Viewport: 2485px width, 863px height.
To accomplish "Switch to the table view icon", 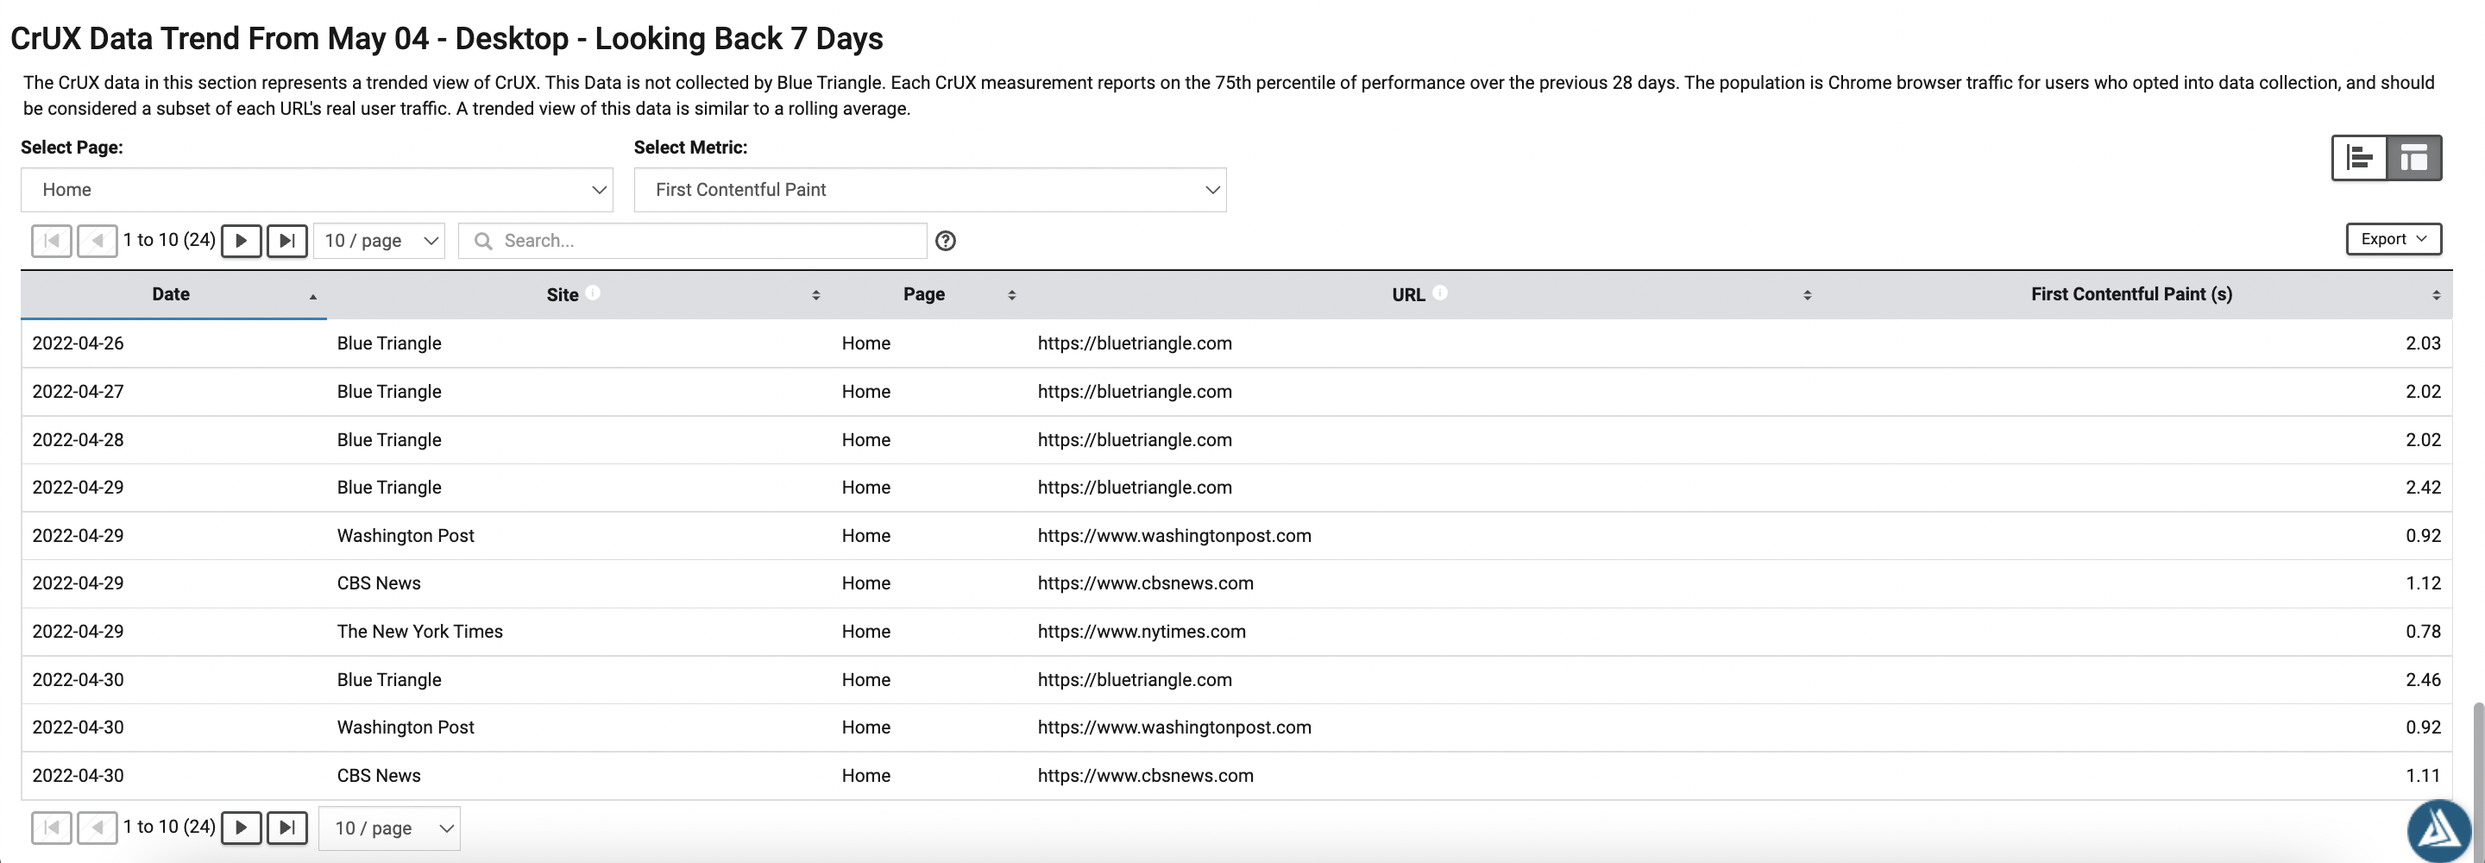I will [2413, 157].
